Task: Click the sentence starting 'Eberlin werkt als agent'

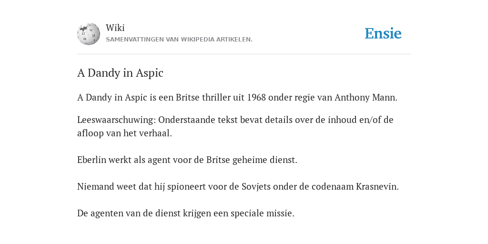Action: pos(187,160)
